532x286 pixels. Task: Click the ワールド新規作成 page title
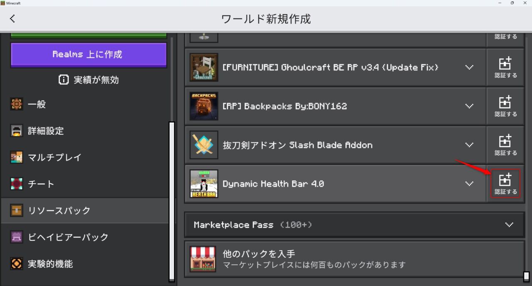point(266,19)
